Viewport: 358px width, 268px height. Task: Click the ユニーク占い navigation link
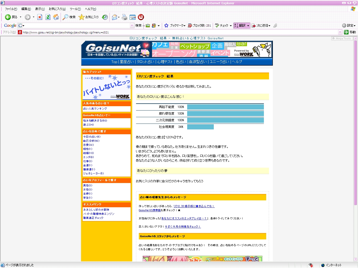click(x=219, y=62)
